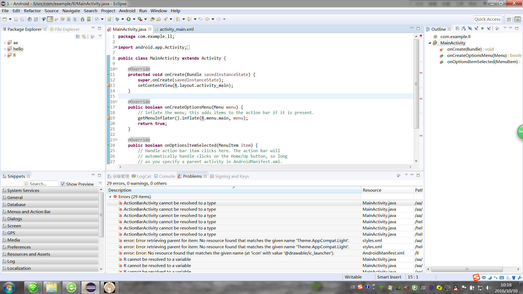Open the Debug button dropdown arrow
523x294 pixels.
click(123, 19)
